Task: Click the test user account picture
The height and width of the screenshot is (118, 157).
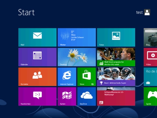Action: pos(147,12)
